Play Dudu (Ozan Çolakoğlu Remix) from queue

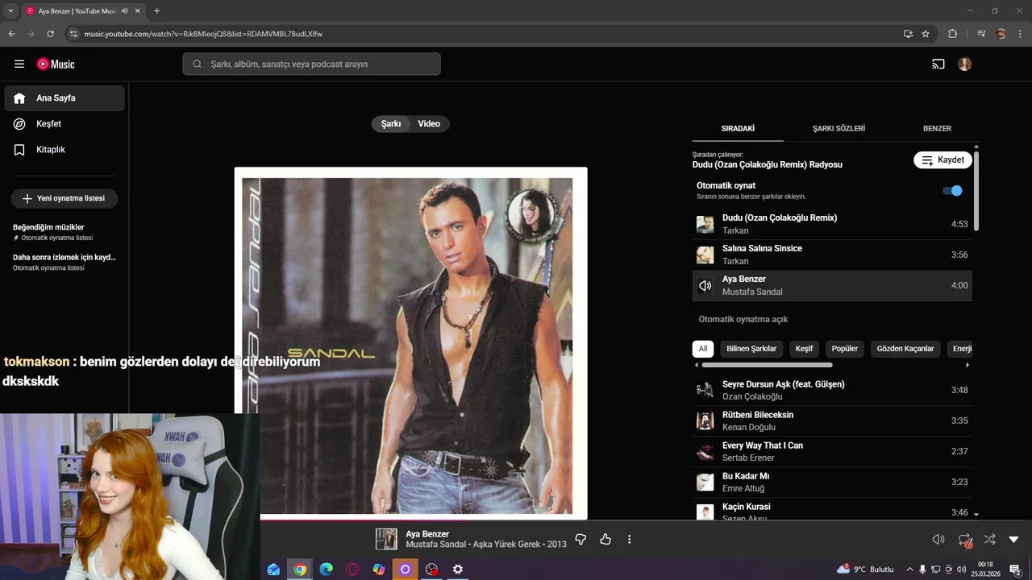click(832, 224)
